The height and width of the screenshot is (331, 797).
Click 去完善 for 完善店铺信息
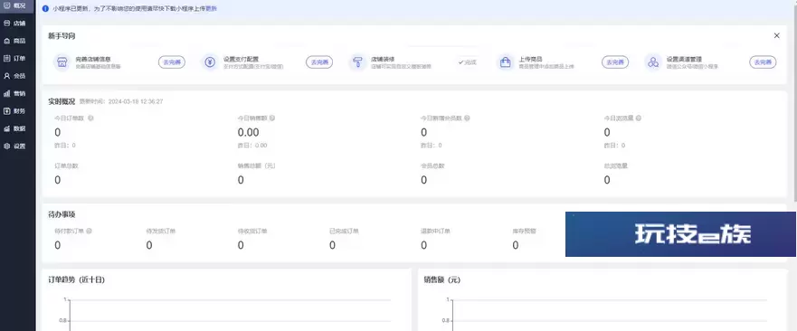[x=172, y=62]
